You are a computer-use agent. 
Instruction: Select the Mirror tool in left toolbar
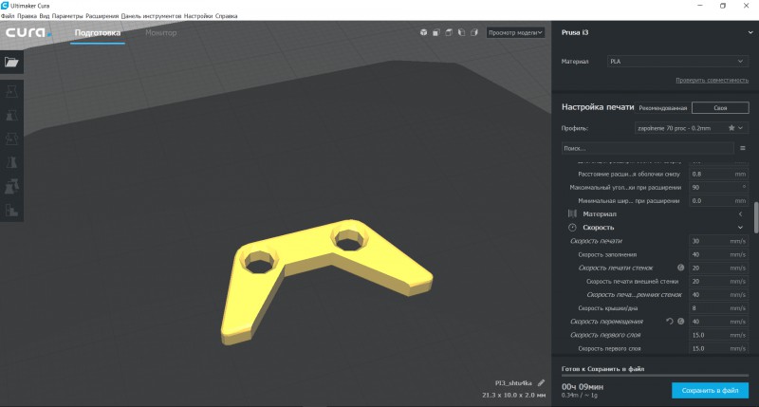[x=11, y=162]
